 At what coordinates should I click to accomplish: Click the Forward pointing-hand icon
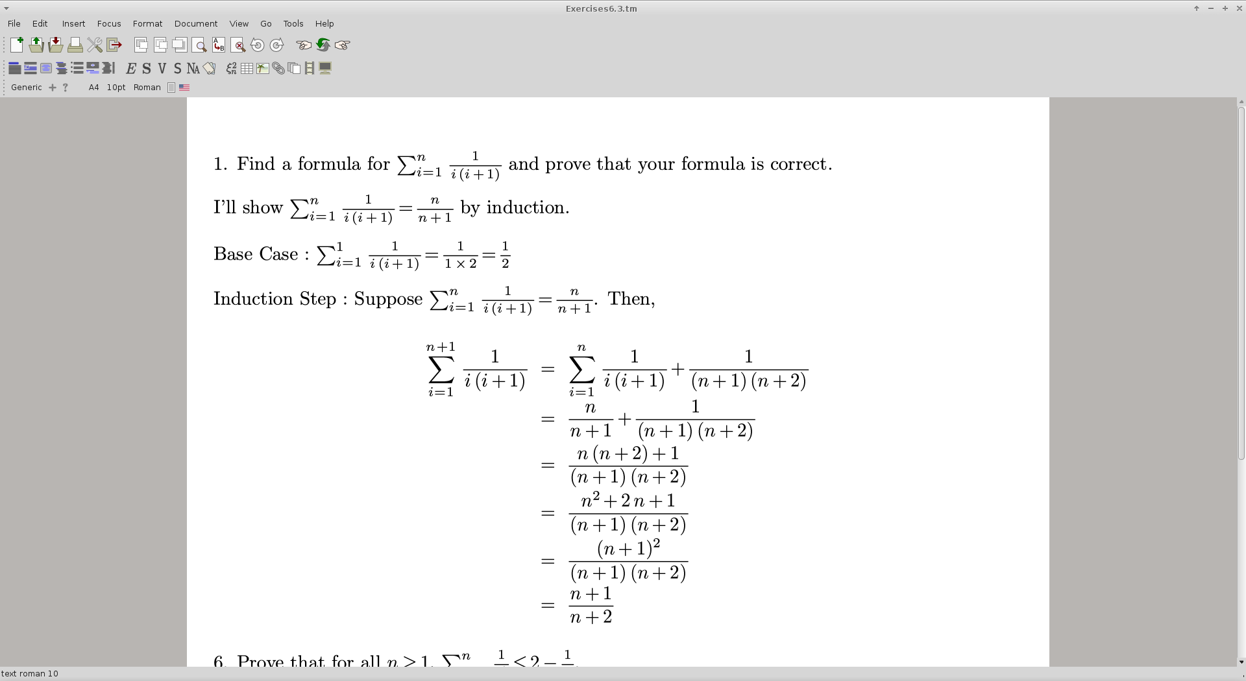point(343,45)
